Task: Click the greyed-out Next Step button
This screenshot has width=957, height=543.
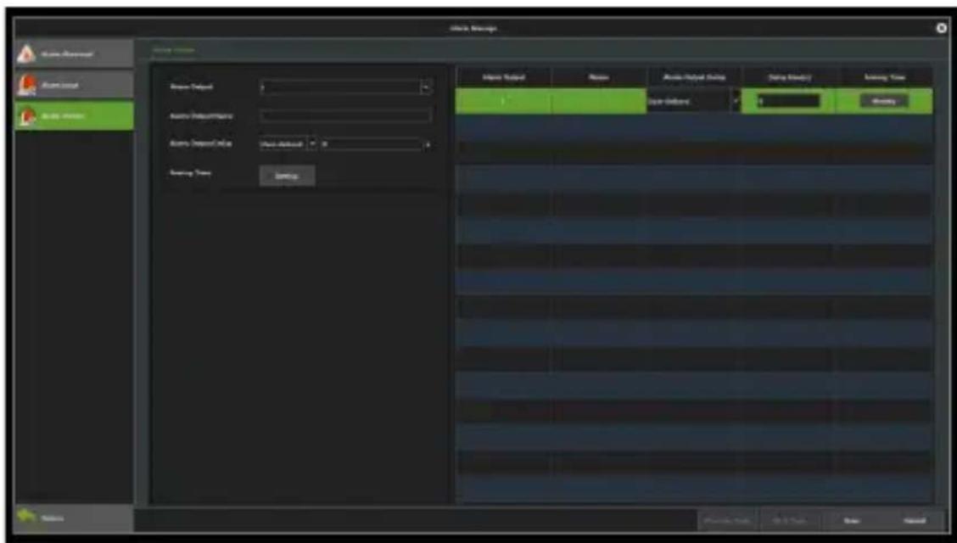Action: point(789,520)
